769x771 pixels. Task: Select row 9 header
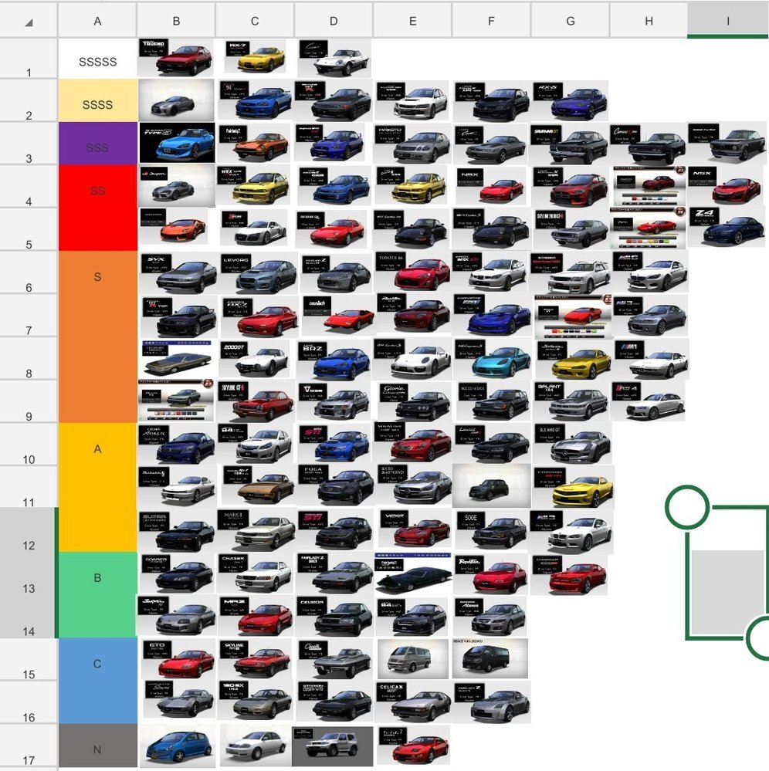(x=29, y=401)
